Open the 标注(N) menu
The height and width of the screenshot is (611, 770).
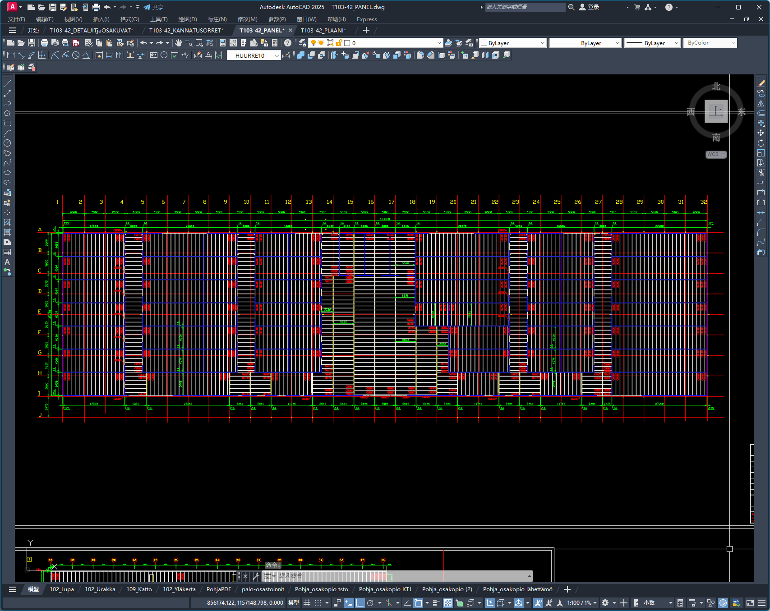(217, 19)
